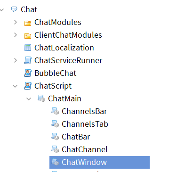Click the BubbleChat local script icon

[x=28, y=73]
